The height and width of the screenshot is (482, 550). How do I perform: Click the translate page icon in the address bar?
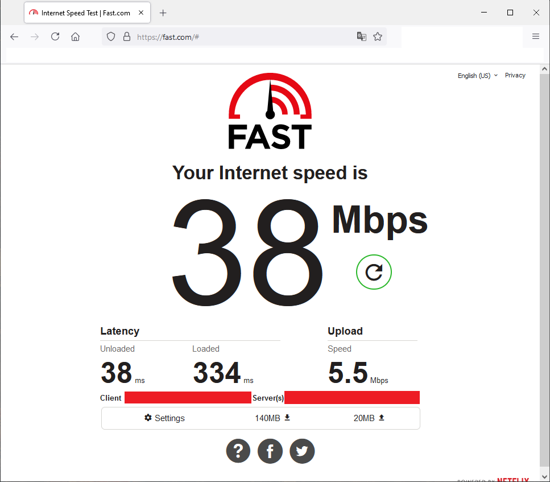point(361,36)
